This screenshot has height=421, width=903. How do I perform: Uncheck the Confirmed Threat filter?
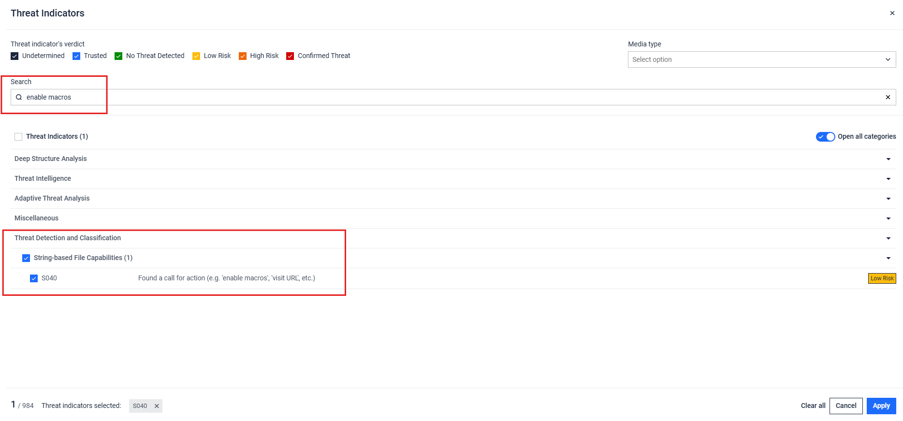point(290,56)
